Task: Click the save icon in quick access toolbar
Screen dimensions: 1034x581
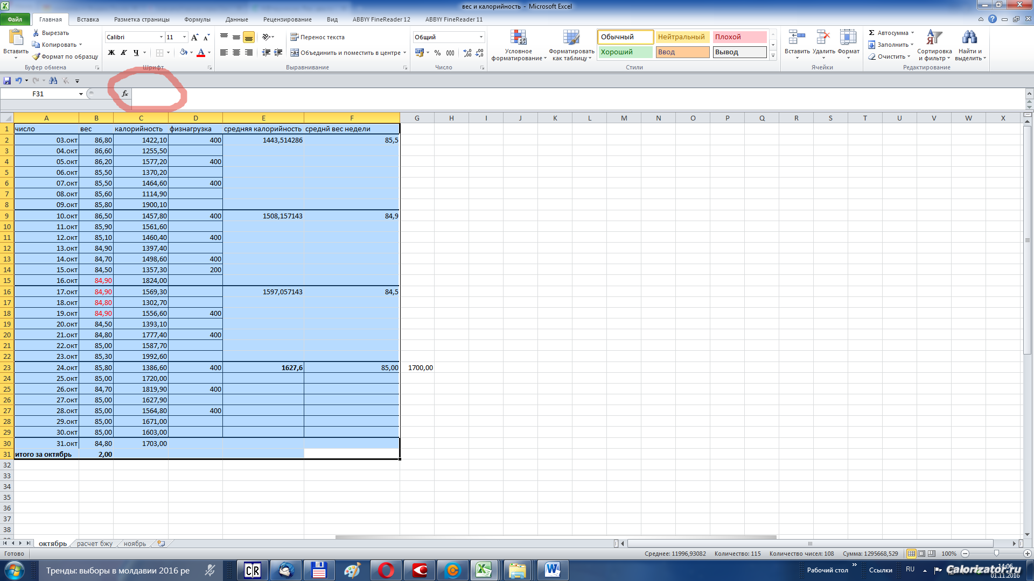Action: (7, 81)
